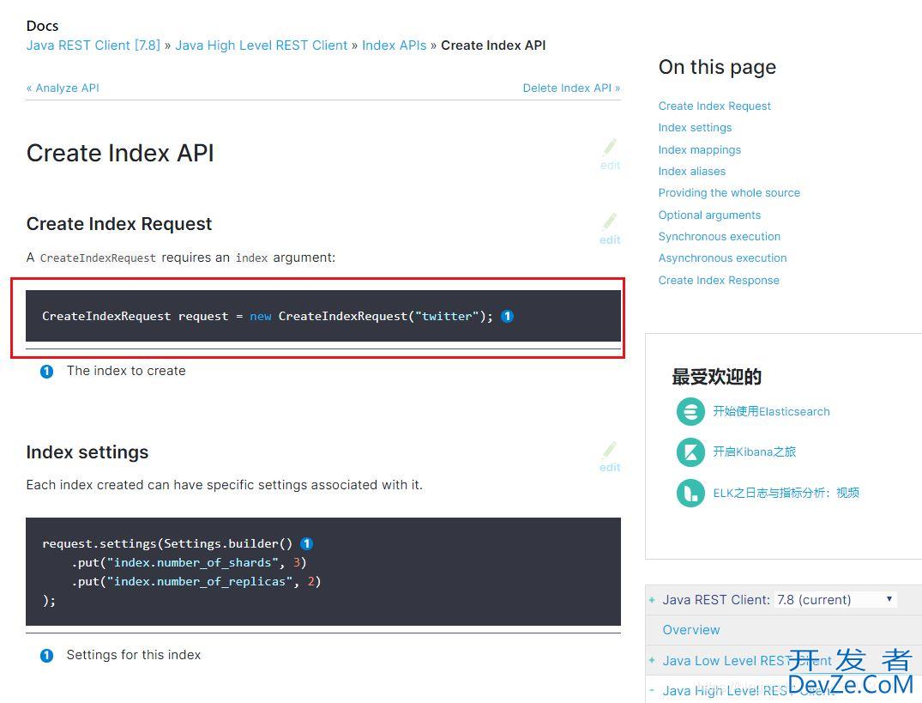Click the index.number_of_replicas code line
Image resolution: width=922 pixels, height=703 pixels.
(196, 581)
